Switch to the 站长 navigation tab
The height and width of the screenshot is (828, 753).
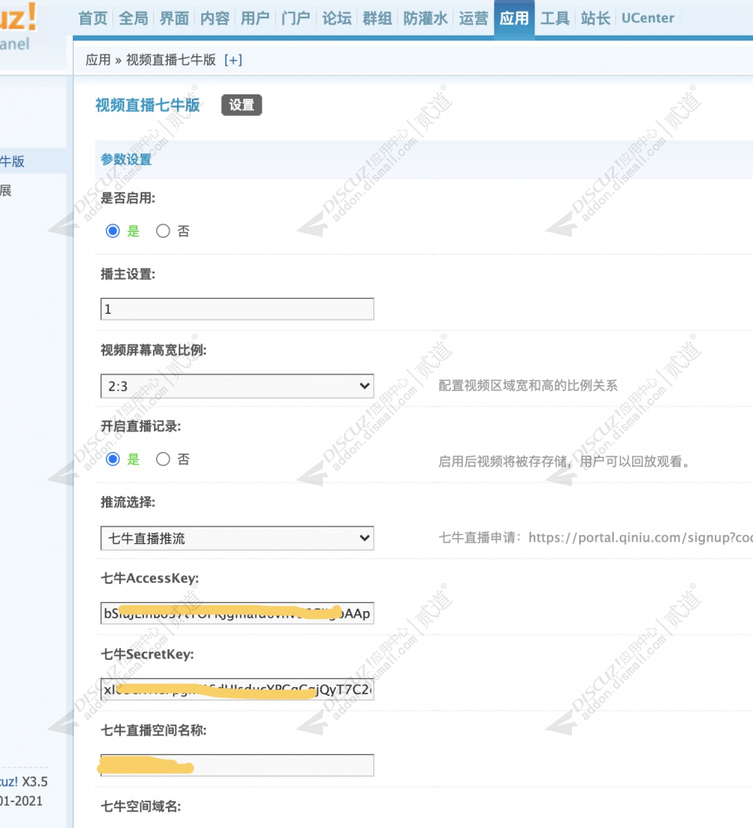pos(596,18)
